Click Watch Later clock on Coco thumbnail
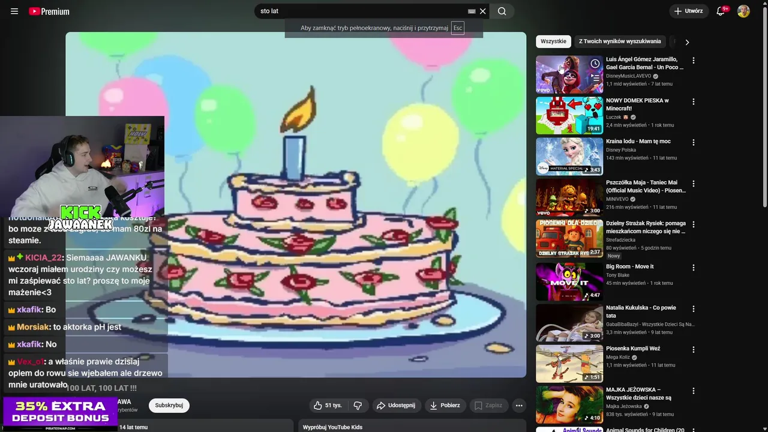 coord(595,64)
